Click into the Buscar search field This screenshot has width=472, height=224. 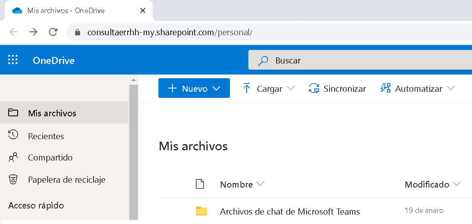click(360, 60)
